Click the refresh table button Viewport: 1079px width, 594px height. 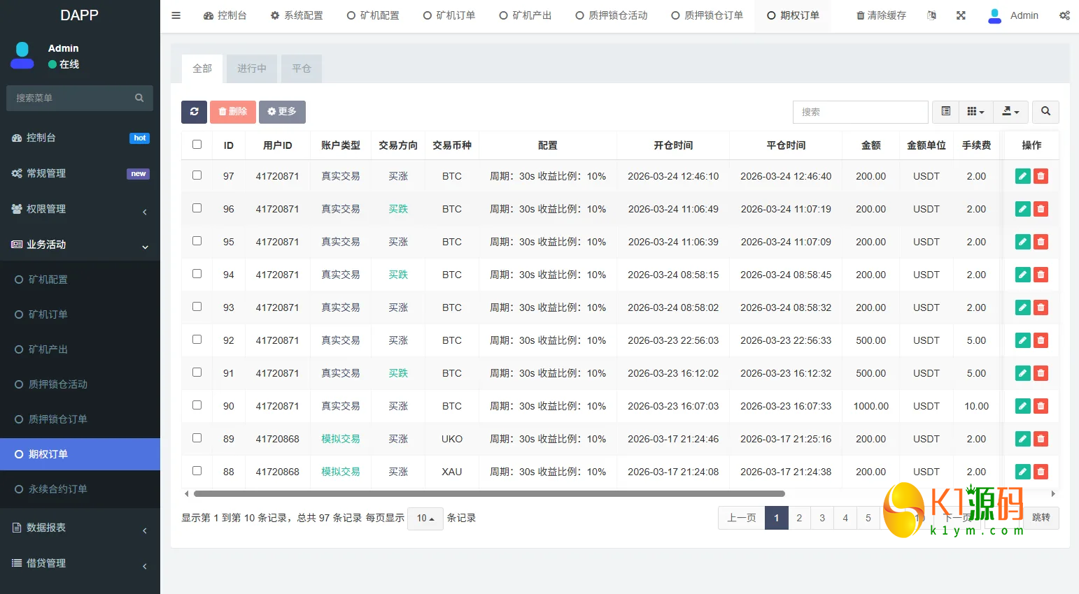click(x=194, y=112)
